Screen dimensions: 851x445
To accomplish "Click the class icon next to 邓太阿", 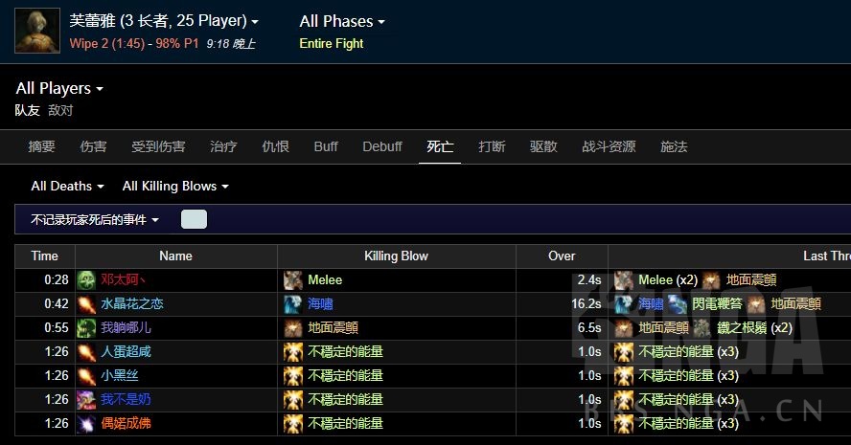I will 85,280.
